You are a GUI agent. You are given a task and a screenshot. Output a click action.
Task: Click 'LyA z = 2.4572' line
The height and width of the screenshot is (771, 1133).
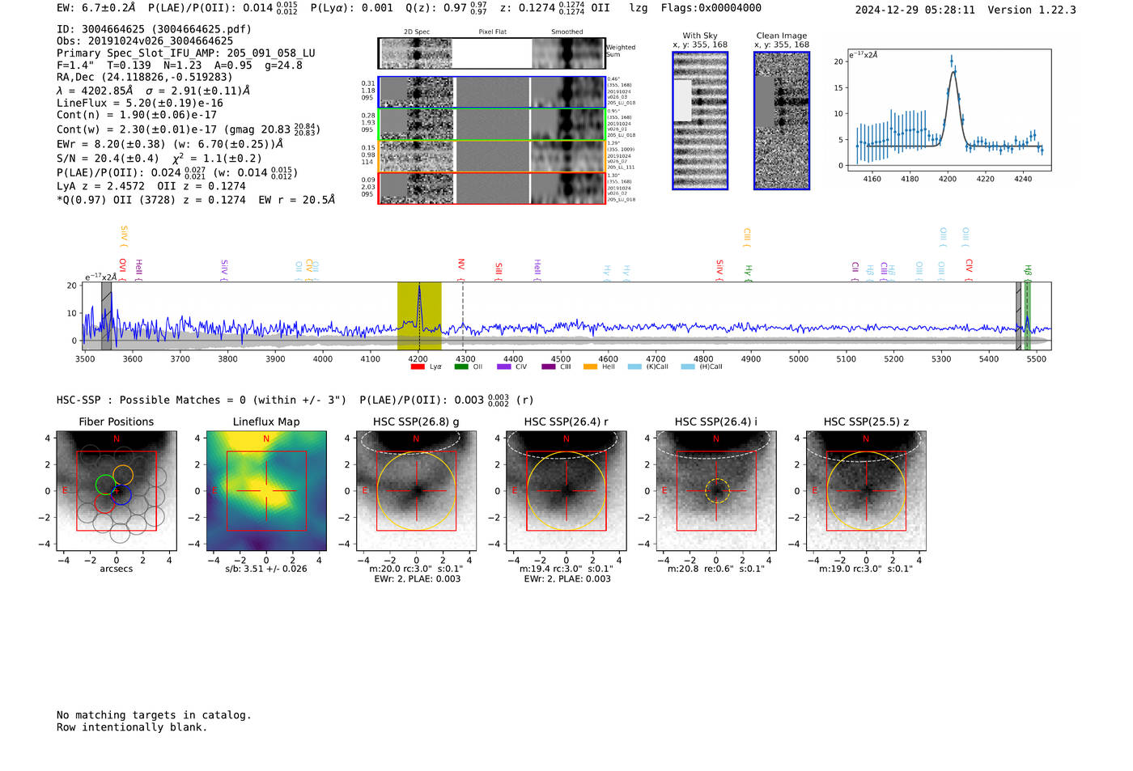coord(101,186)
